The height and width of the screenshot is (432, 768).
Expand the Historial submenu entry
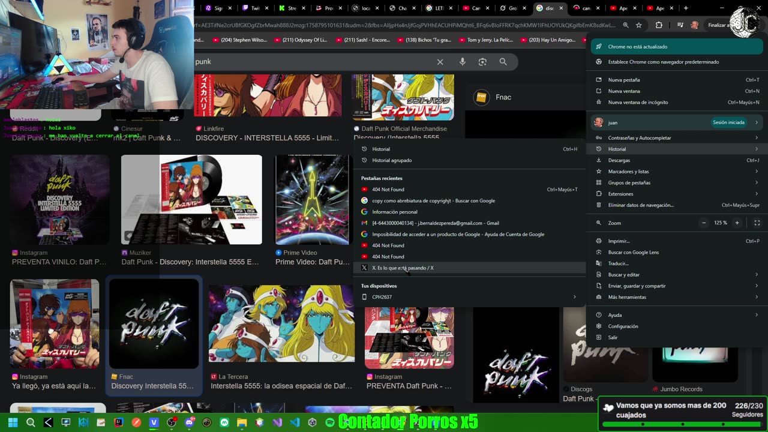677,149
